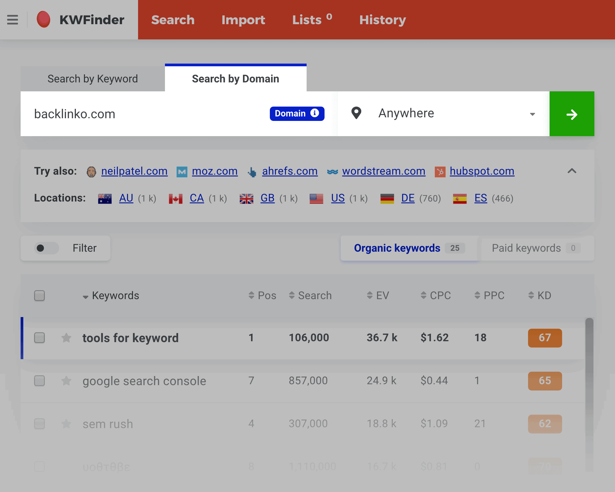Select the AU location link
The height and width of the screenshot is (492, 615).
click(126, 198)
